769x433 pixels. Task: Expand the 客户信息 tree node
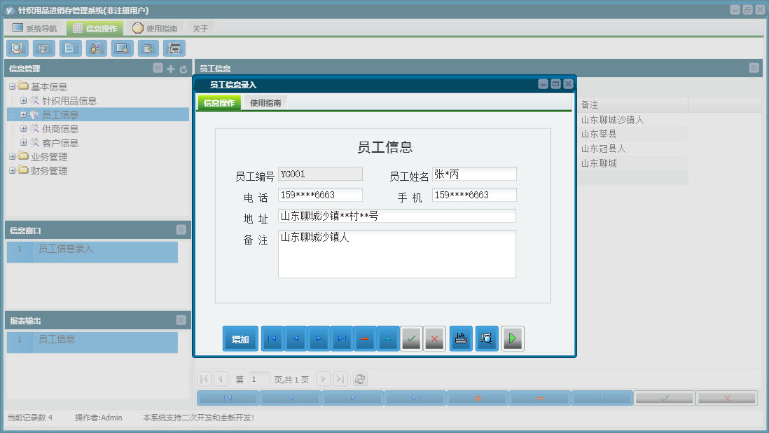(x=23, y=143)
